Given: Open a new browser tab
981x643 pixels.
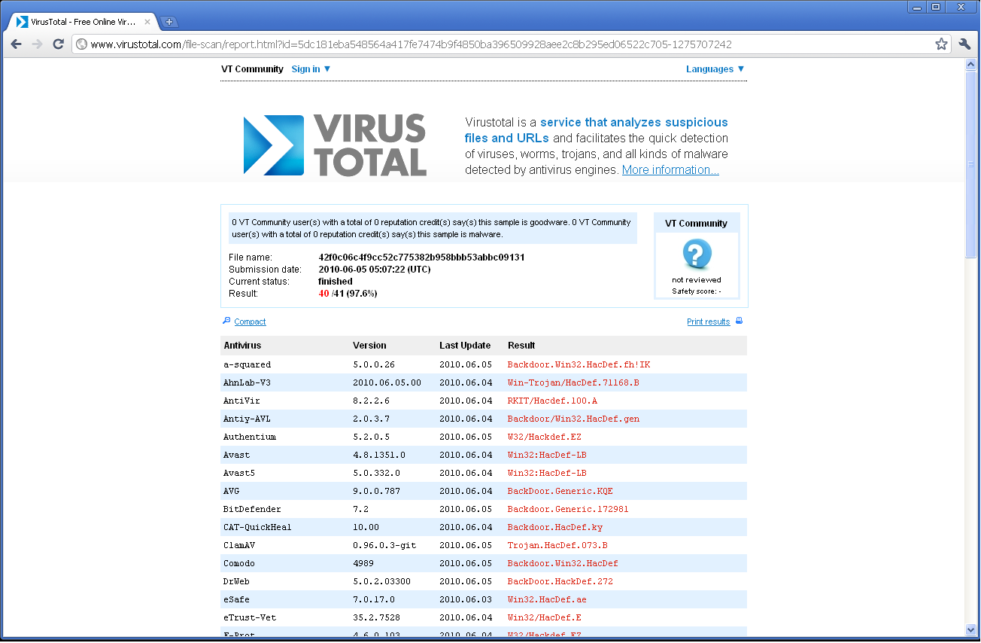Looking at the screenshot, I should (x=169, y=22).
